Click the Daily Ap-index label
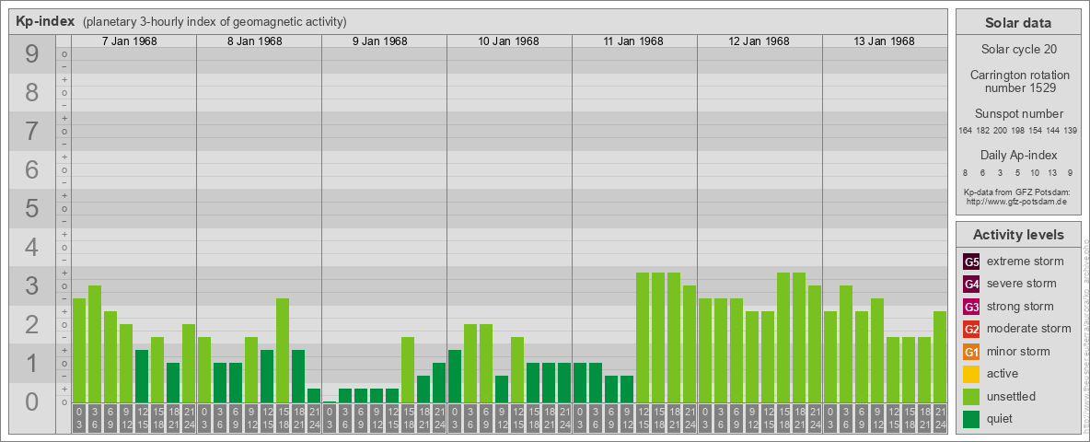The image size is (1090, 442). [1018, 155]
